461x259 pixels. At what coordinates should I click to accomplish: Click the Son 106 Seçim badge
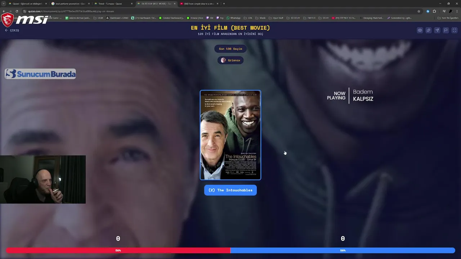(x=230, y=49)
